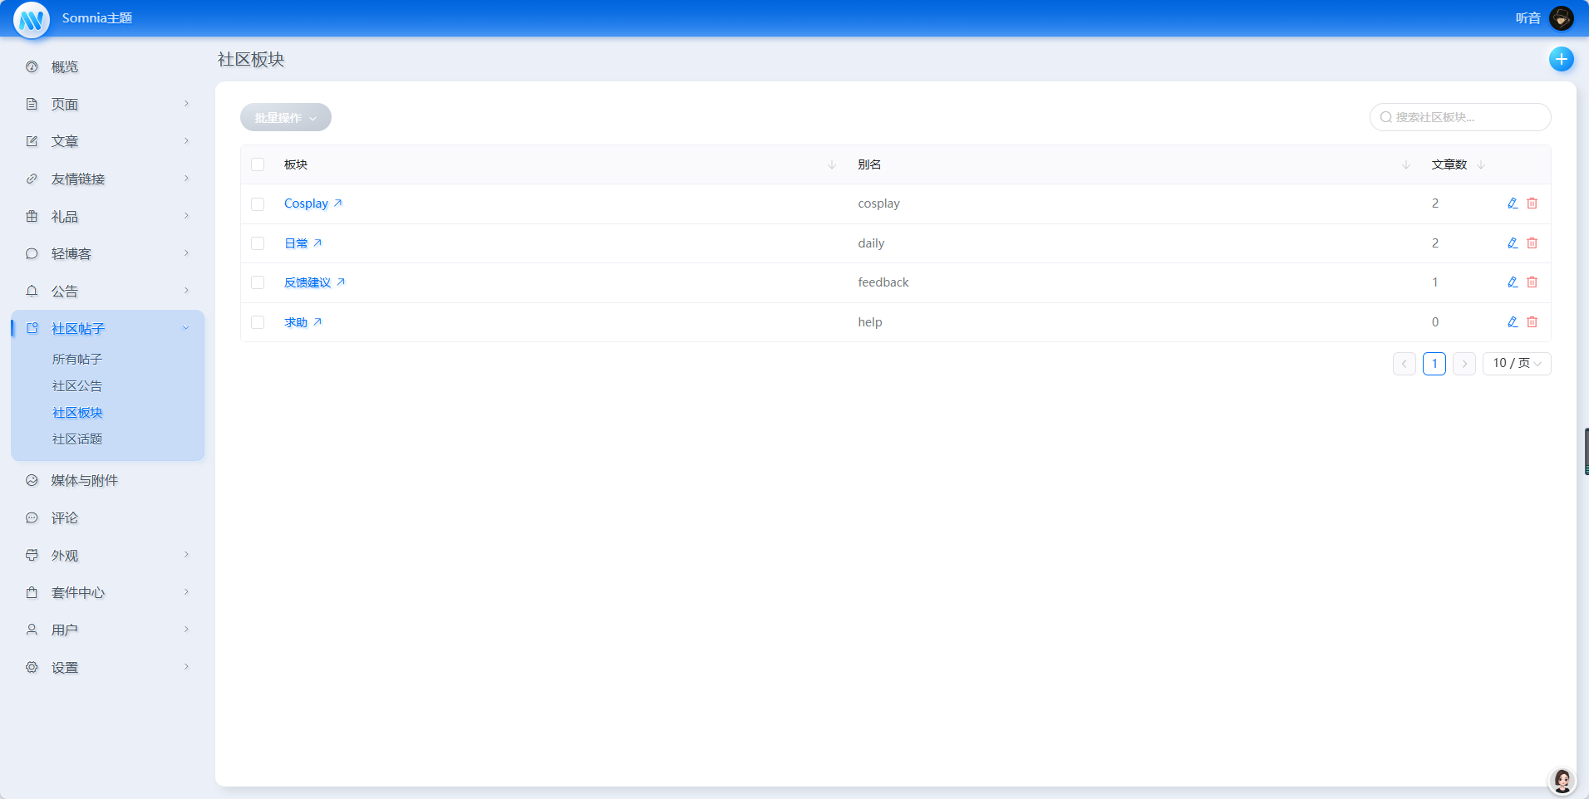Check the box next to 求助 row
This screenshot has height=799, width=1589.
tap(258, 322)
